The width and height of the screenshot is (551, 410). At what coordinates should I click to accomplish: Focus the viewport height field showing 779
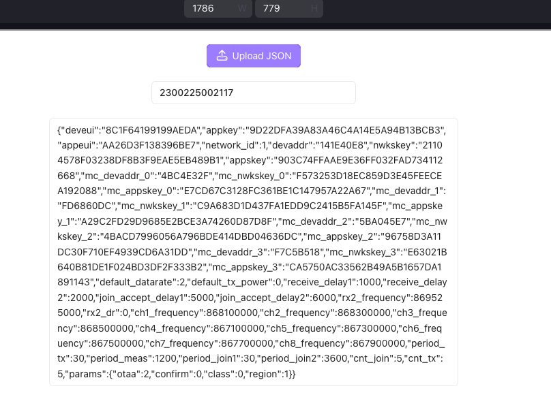click(289, 8)
